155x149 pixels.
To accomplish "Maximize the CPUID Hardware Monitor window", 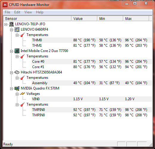I will (135, 4).
